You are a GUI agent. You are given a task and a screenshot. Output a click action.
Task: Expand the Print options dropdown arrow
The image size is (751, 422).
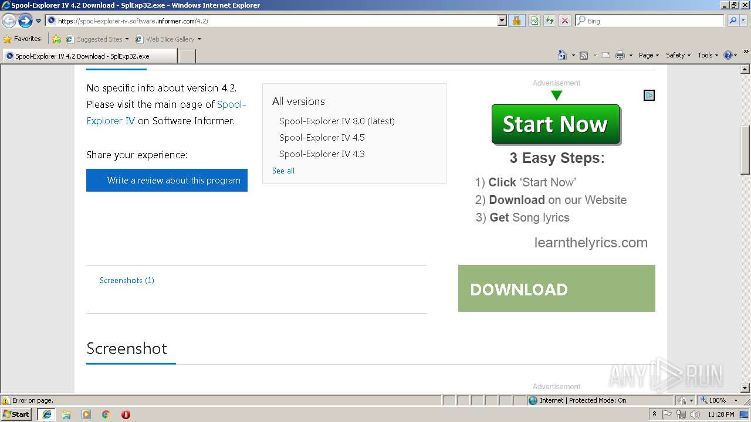pos(631,55)
